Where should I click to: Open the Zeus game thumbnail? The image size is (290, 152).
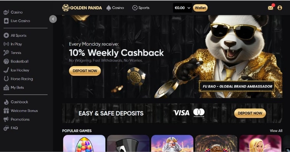(172, 143)
